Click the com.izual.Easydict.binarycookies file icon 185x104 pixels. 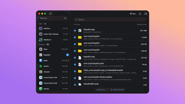[80, 78]
